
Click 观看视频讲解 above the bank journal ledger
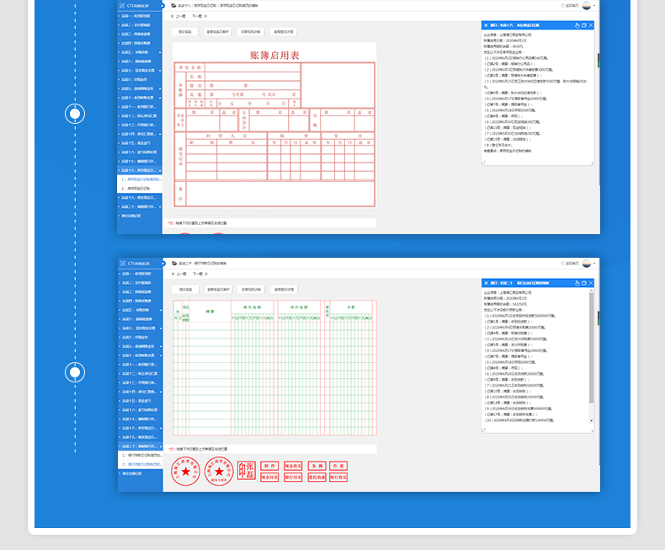coord(251,289)
